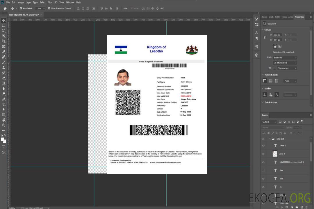The image size is (314, 209).
Task: Open the Character panel icon
Action: (257, 33)
